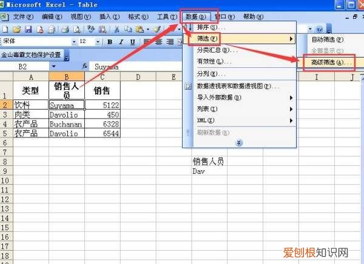Click the Copy icon

tap(128, 29)
